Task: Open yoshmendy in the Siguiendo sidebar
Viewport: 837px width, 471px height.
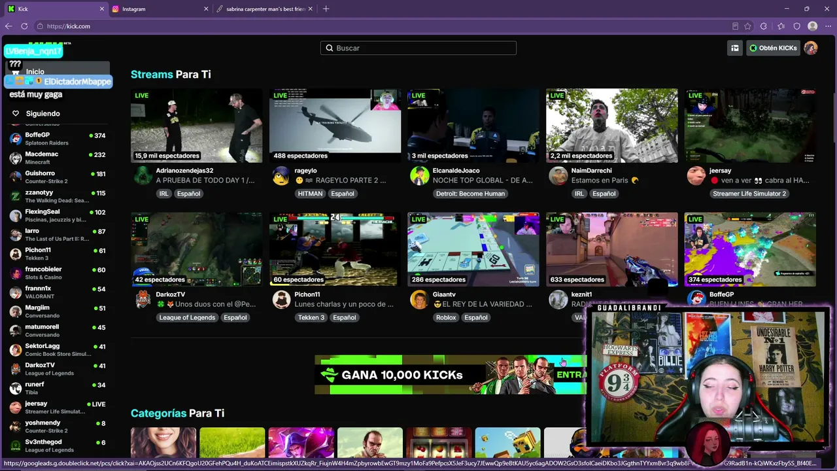Action: 57,427
